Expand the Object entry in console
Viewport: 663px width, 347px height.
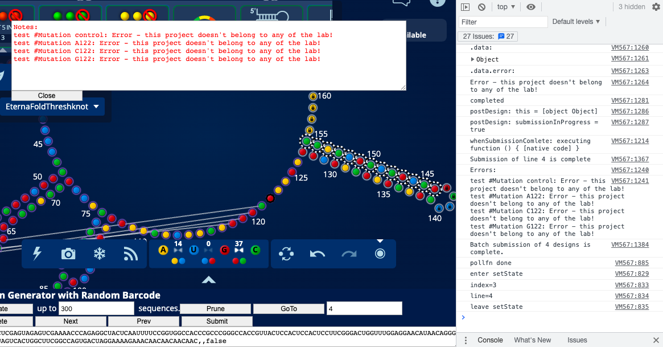point(473,59)
